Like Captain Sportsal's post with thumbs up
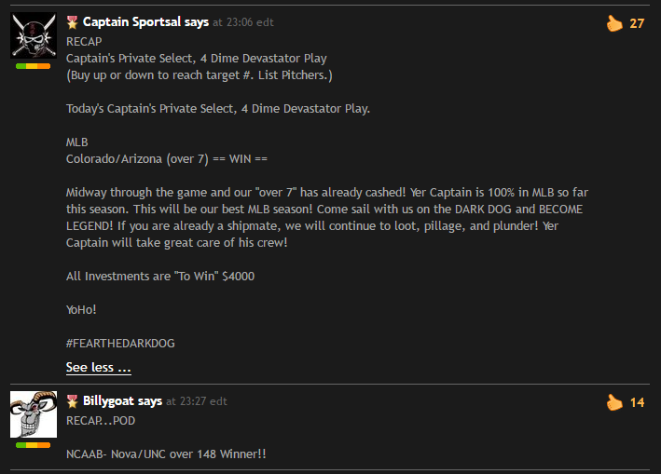The height and width of the screenshot is (474, 661). (x=614, y=23)
